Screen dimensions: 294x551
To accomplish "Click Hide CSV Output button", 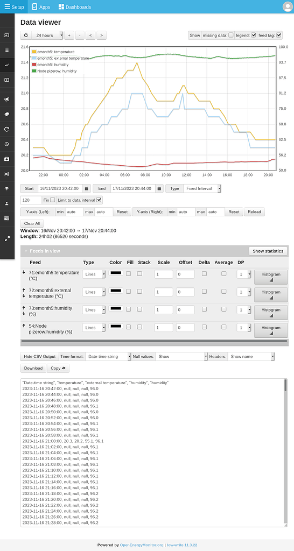I will point(40,356).
